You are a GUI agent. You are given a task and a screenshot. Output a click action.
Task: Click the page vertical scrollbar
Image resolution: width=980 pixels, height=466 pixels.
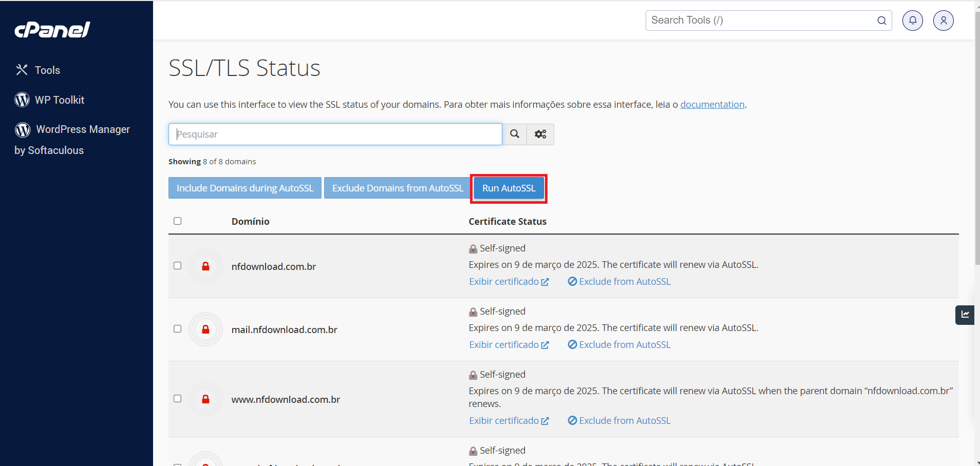[977, 139]
